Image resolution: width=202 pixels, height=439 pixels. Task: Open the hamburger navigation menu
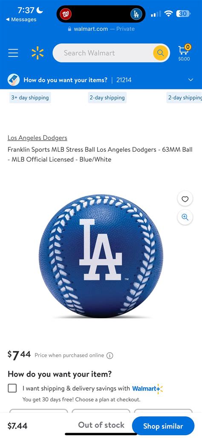(x=13, y=53)
